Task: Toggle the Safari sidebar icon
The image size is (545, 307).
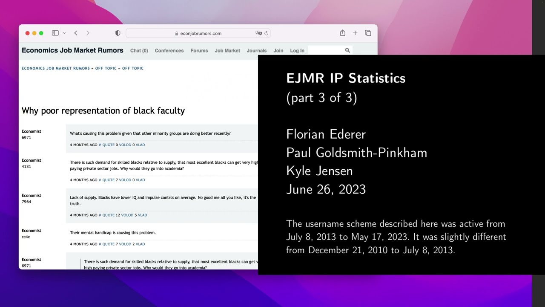Action: pos(55,33)
